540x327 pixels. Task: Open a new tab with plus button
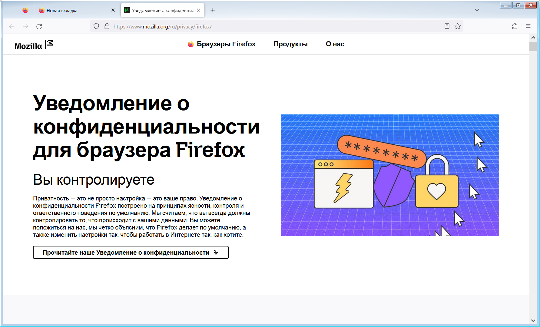pyautogui.click(x=213, y=10)
